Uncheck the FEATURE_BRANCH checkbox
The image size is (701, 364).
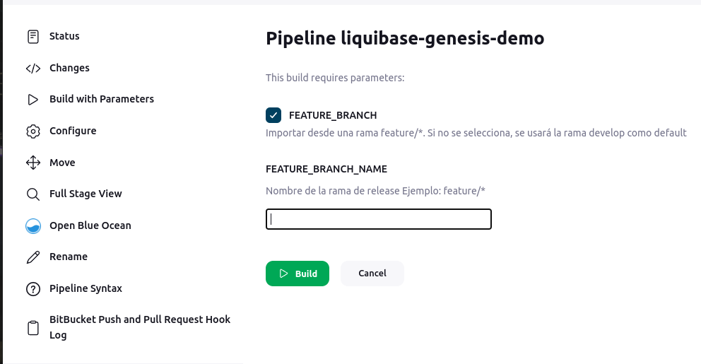click(x=273, y=115)
